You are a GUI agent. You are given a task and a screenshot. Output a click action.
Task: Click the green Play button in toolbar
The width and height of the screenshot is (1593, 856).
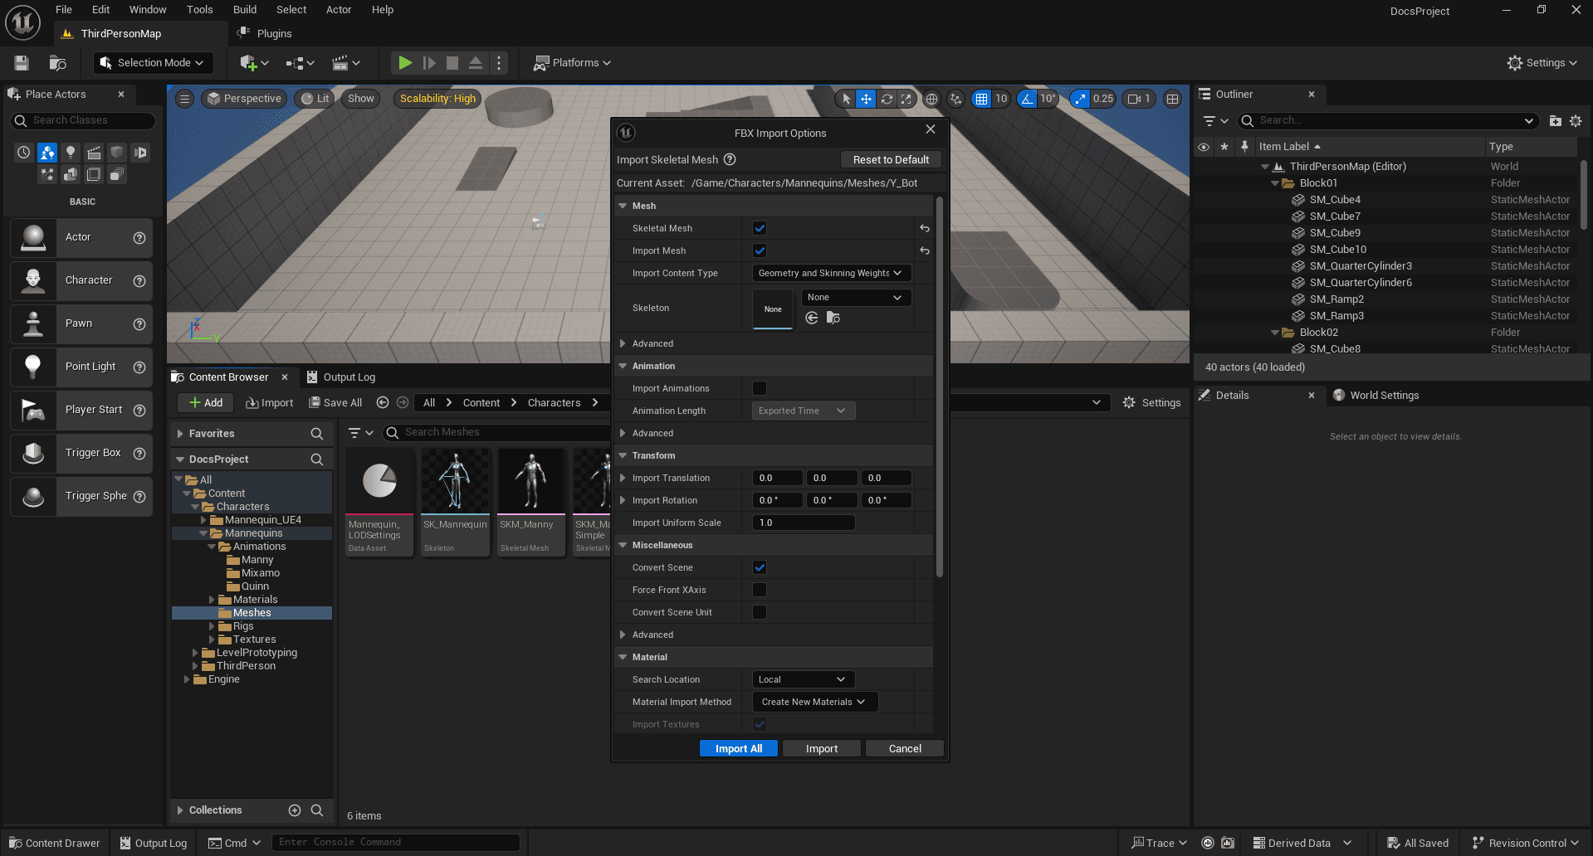(x=404, y=63)
